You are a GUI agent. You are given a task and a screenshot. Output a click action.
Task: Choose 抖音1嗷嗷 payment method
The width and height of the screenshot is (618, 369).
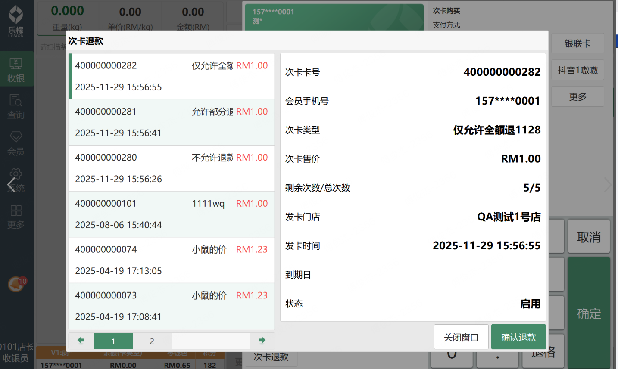577,70
